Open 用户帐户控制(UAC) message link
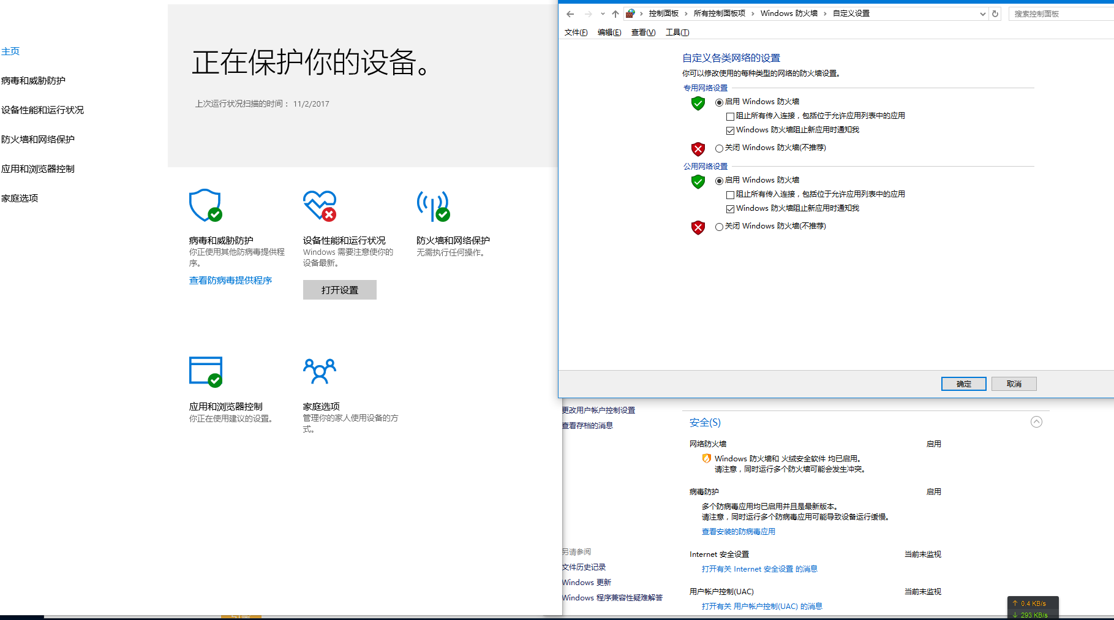1114x620 pixels. pos(762,607)
